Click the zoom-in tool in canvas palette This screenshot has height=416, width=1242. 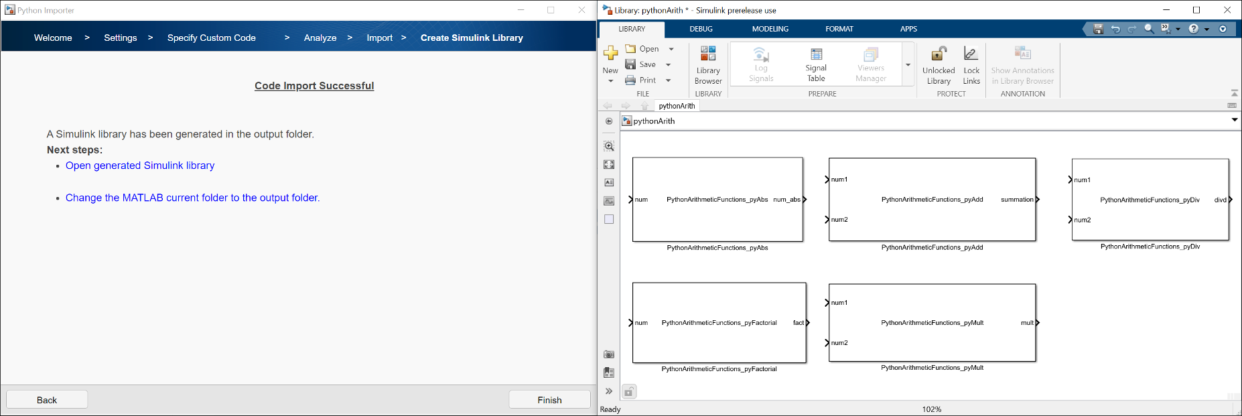click(x=609, y=146)
